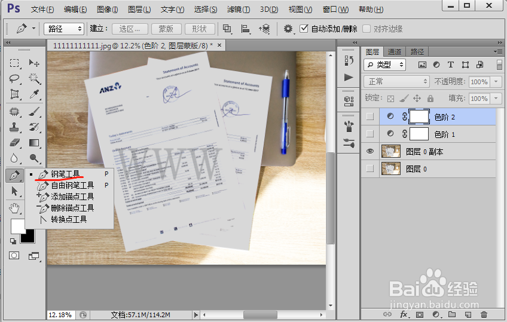Pick the Eraser tool
Viewport: 507px width, 322px height.
pyautogui.click(x=14, y=143)
